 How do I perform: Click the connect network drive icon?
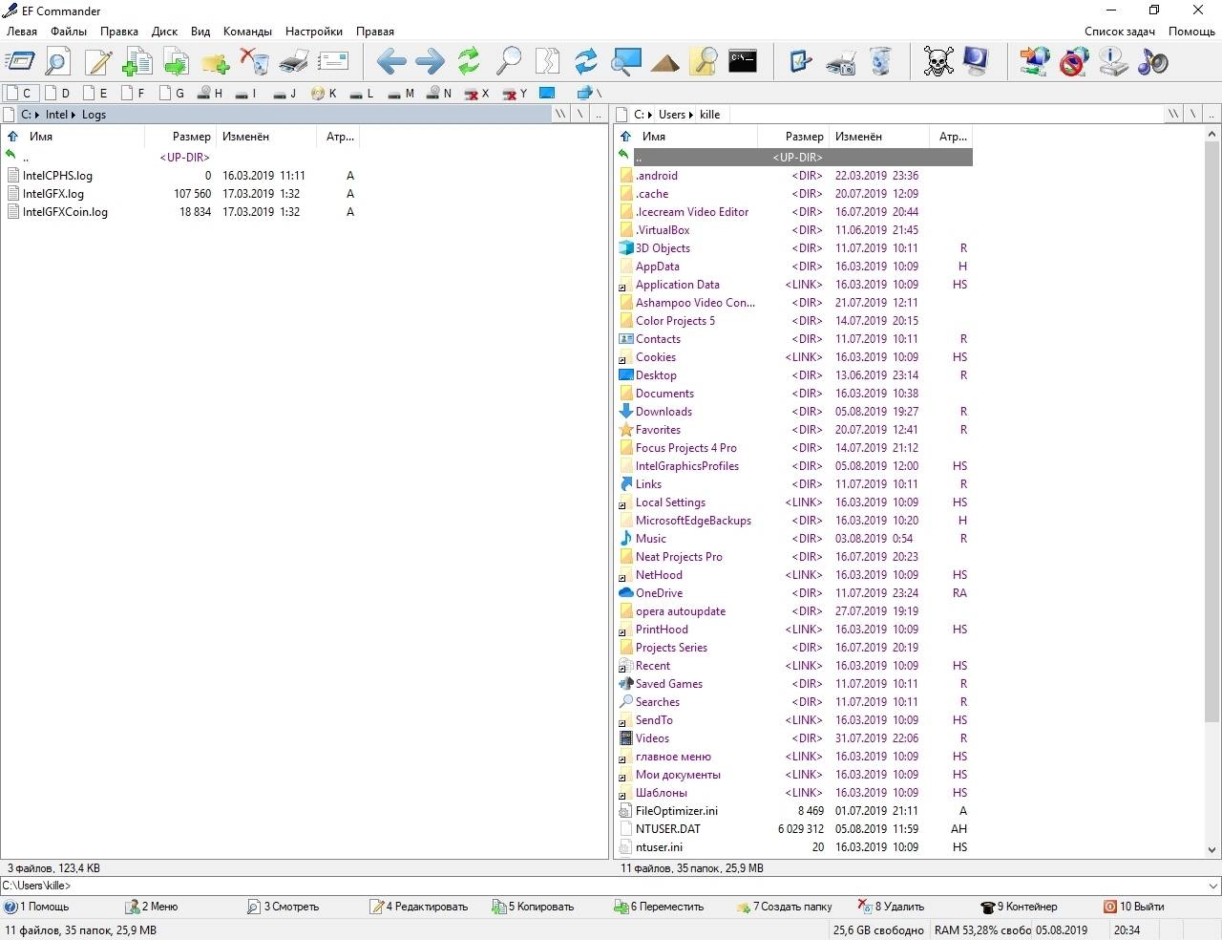(1034, 62)
